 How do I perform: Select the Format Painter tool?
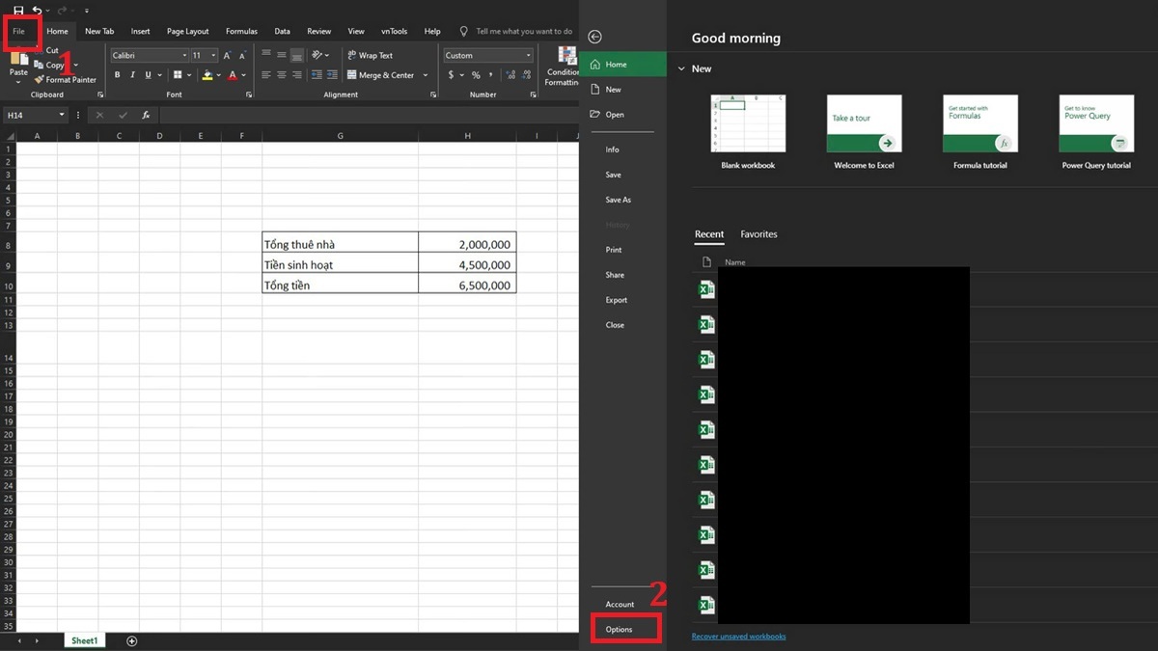66,79
